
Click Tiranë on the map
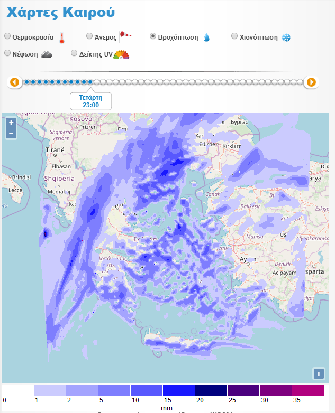55,150
